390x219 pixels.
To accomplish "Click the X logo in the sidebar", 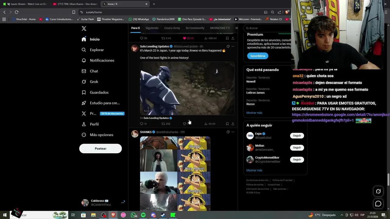I will click(84, 29).
